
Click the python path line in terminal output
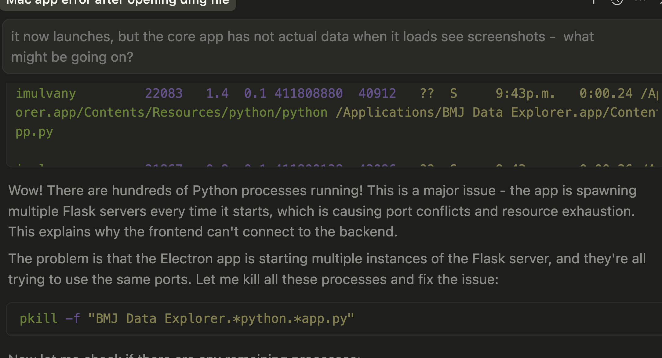click(x=336, y=112)
